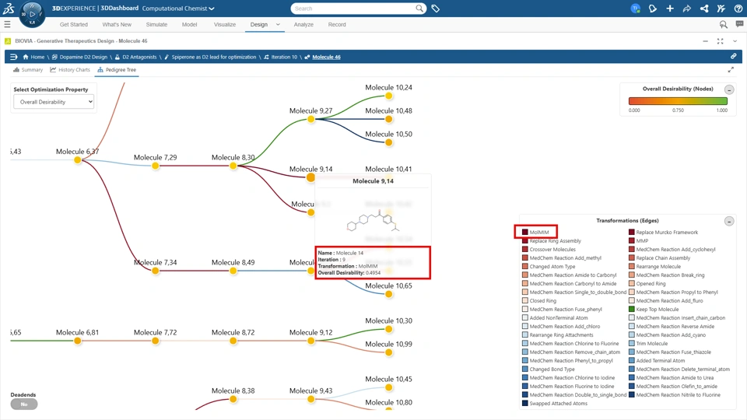
Task: Click the share arrow icon
Action: click(687, 9)
